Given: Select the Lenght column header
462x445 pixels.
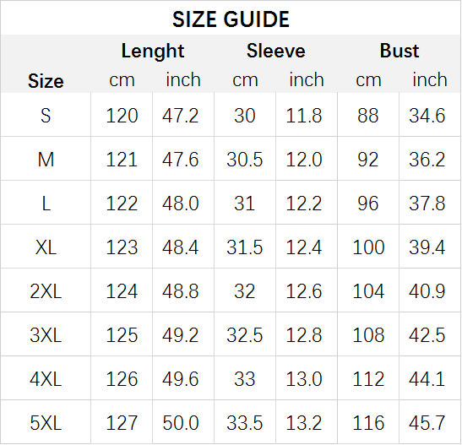Looking at the screenshot, I should [x=153, y=52].
